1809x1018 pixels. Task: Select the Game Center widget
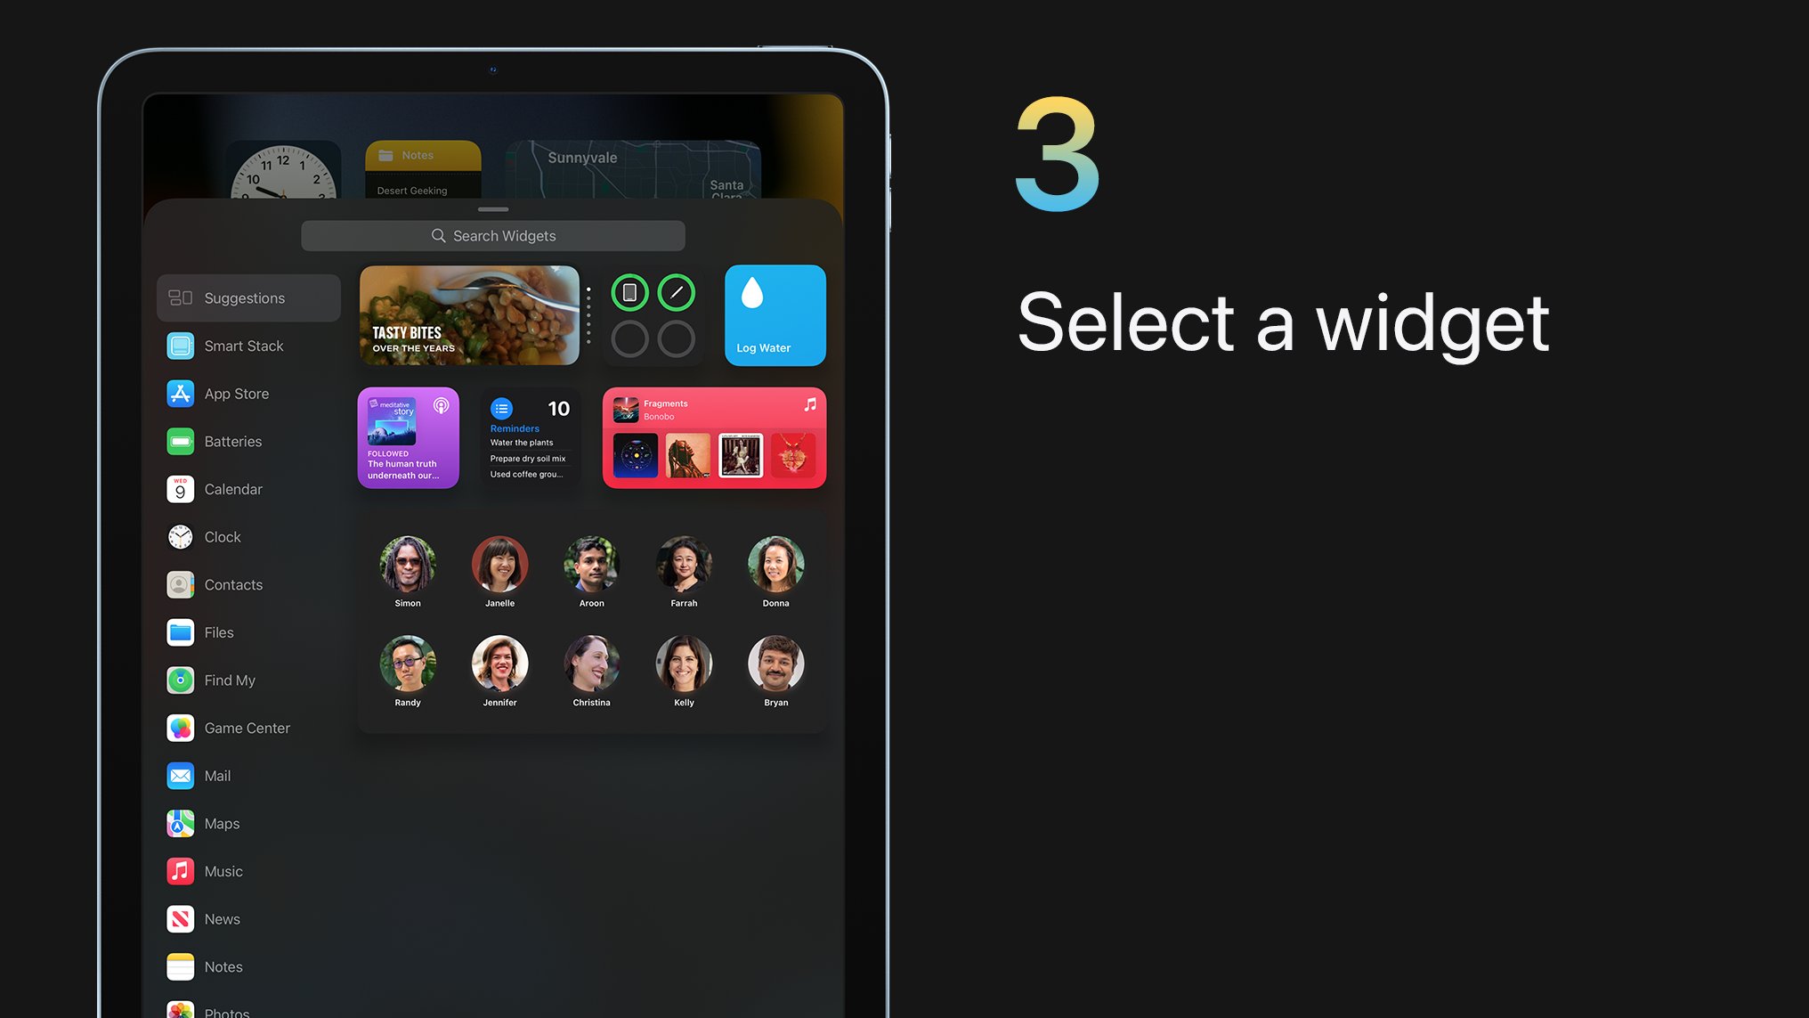coord(247,727)
